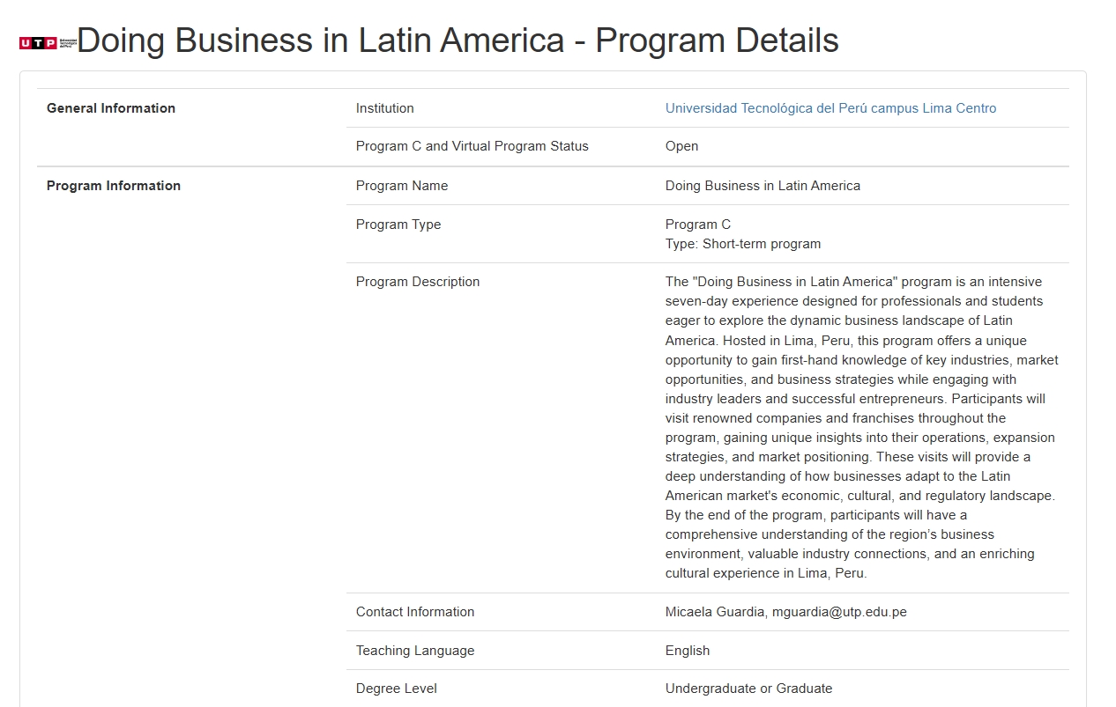Click the Open status value
The height and width of the screenshot is (707, 1116).
pos(681,146)
